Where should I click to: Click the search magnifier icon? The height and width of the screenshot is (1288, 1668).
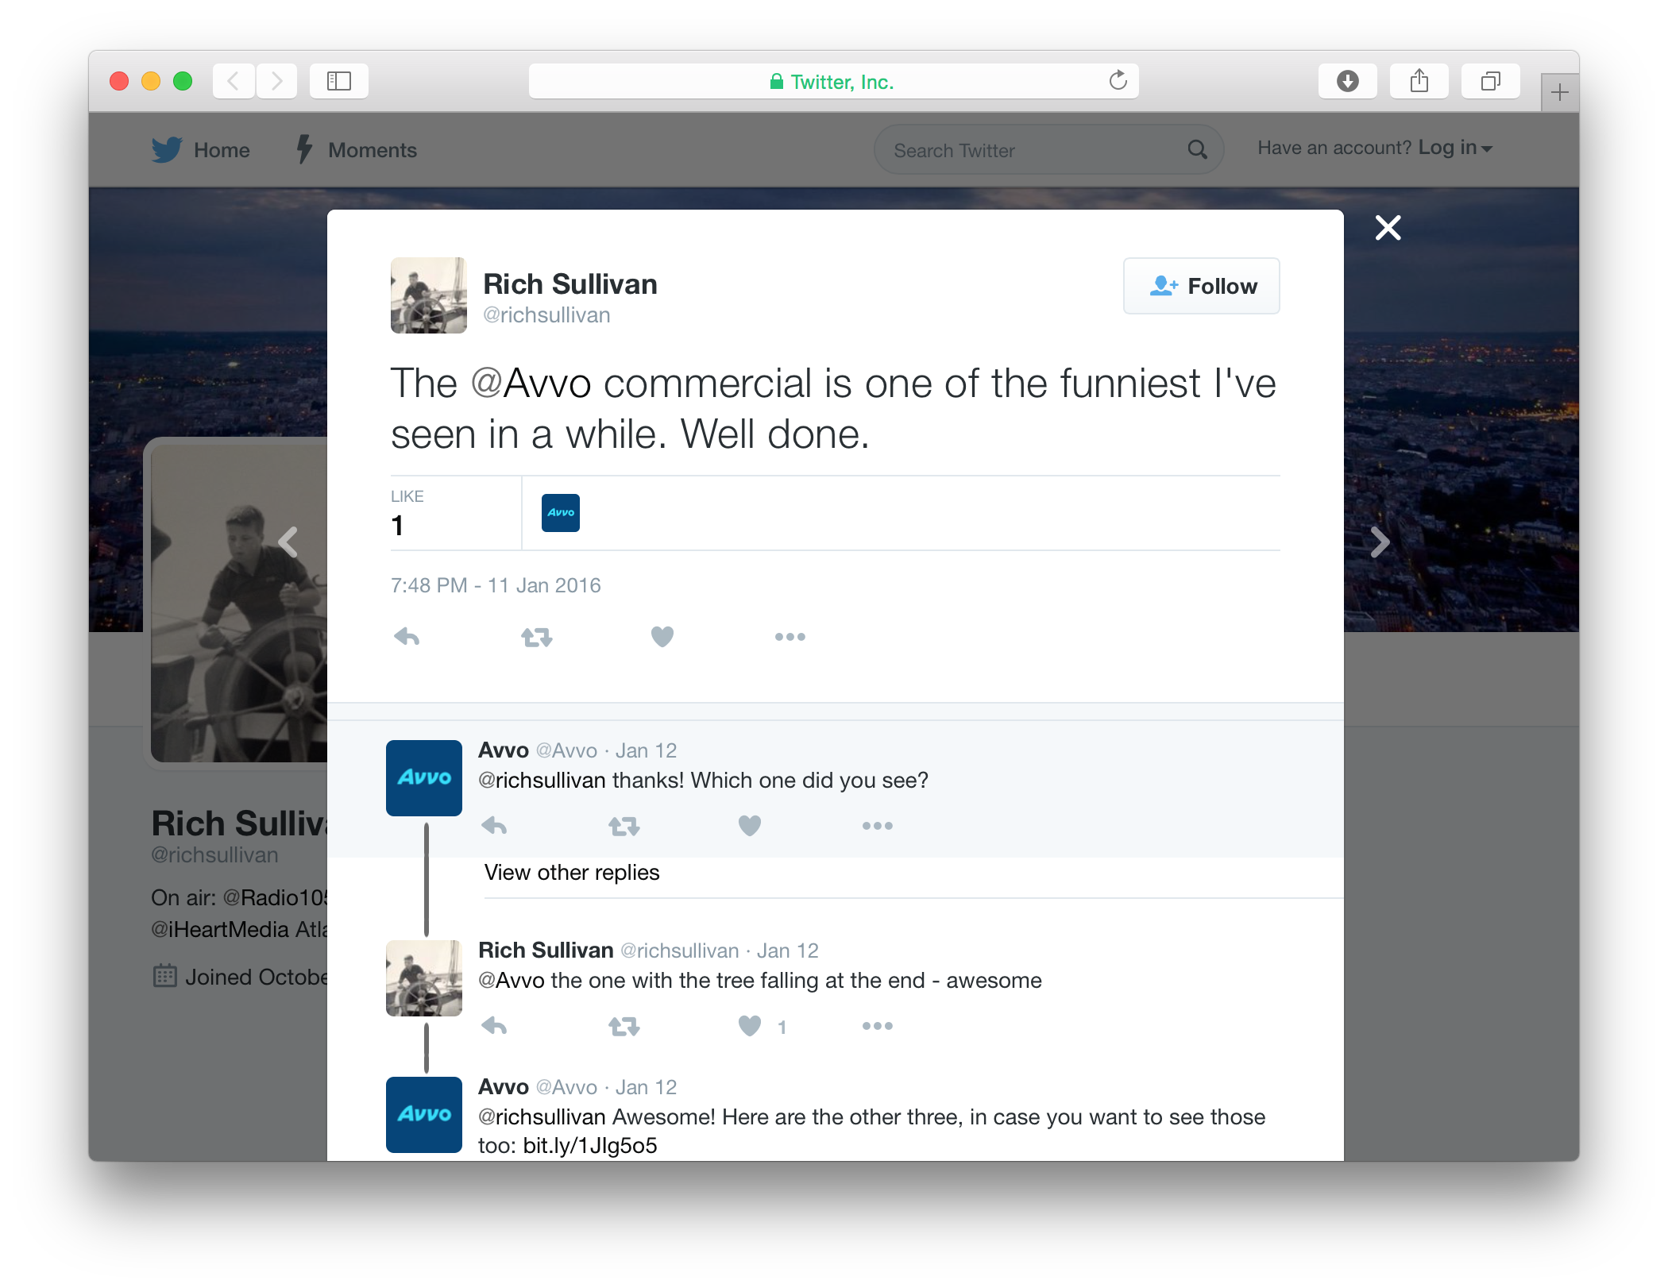point(1197,149)
